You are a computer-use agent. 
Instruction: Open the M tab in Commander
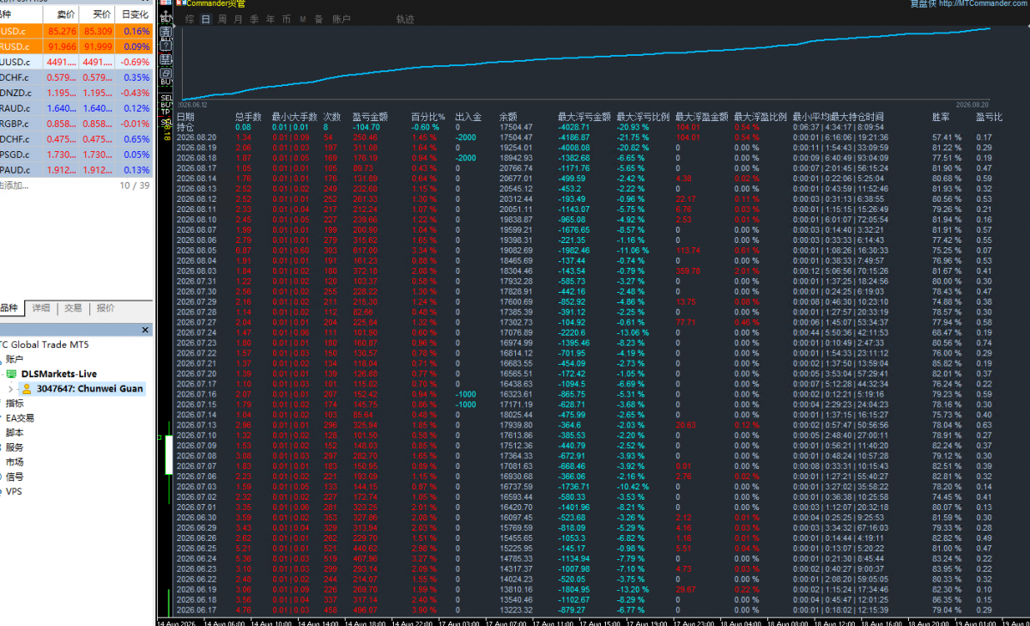point(303,19)
